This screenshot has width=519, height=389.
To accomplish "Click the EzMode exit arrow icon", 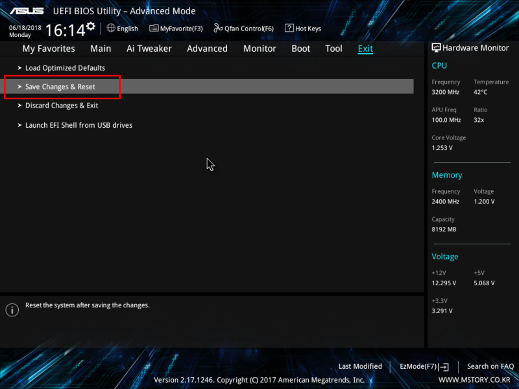I will tap(444, 366).
